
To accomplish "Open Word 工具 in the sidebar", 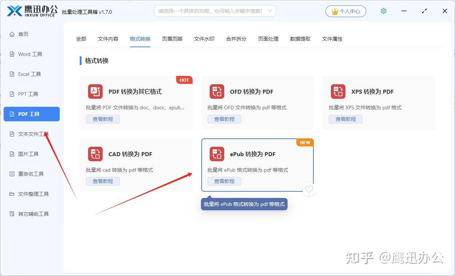I will [32, 54].
